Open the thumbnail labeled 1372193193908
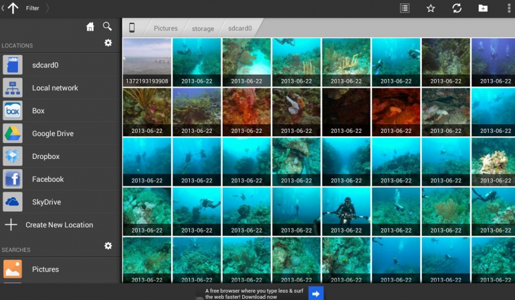Viewport: 515px width, 300px height. pyautogui.click(x=147, y=62)
